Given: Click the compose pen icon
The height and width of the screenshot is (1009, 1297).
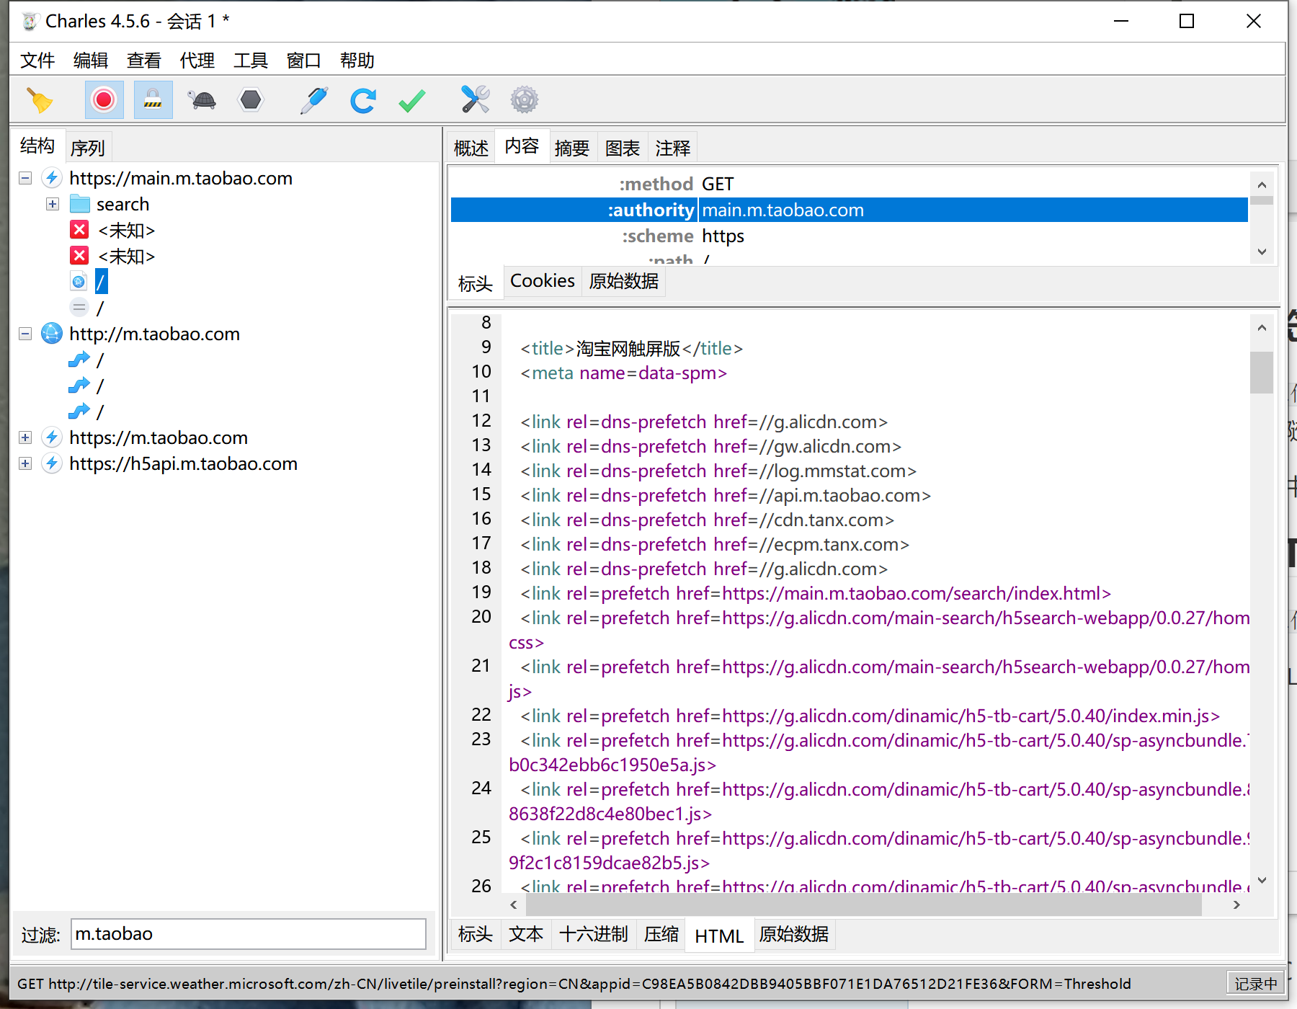Looking at the screenshot, I should [x=314, y=99].
